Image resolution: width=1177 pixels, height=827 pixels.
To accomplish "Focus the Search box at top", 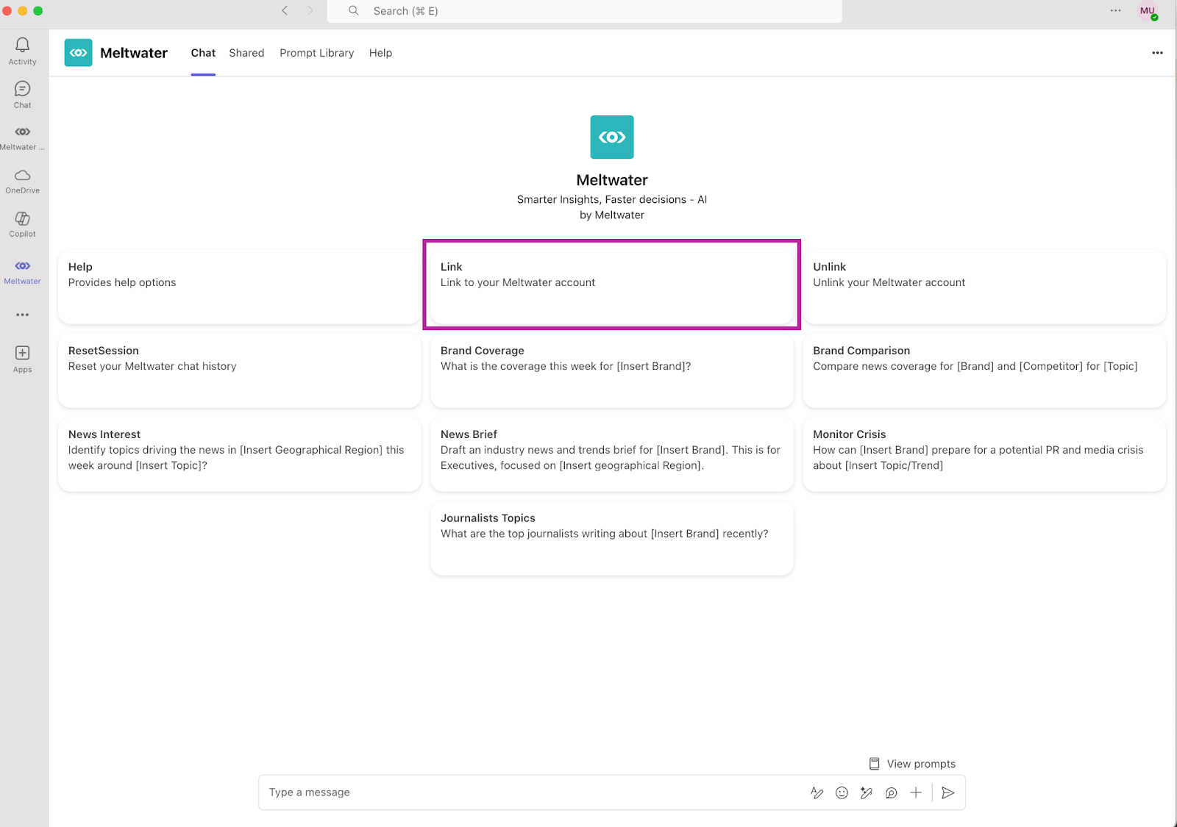I will (585, 11).
